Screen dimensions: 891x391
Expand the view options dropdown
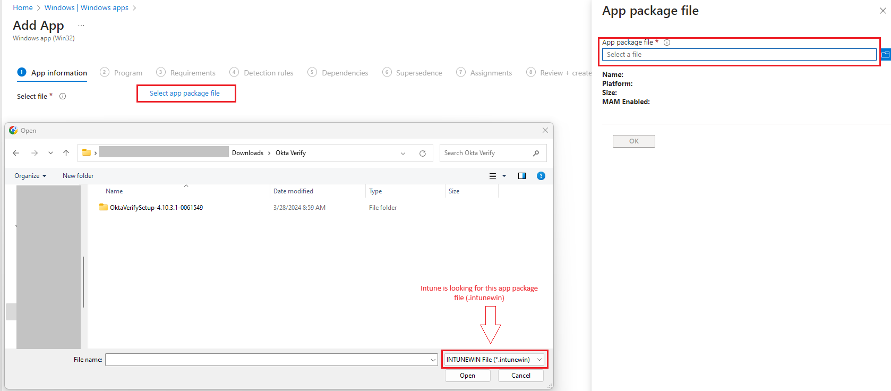pos(504,176)
